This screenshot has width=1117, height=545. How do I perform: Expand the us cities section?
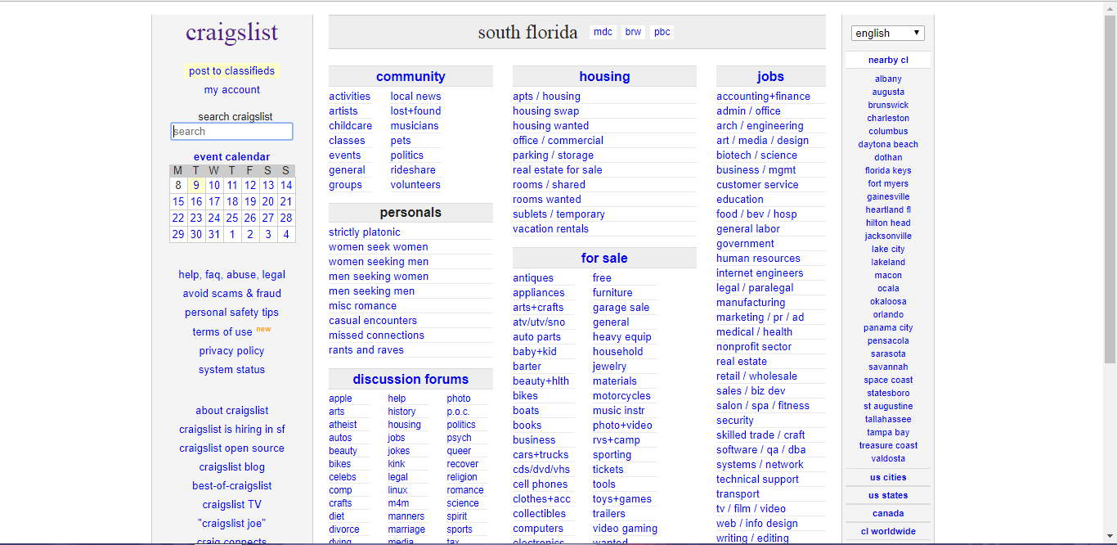click(x=887, y=477)
